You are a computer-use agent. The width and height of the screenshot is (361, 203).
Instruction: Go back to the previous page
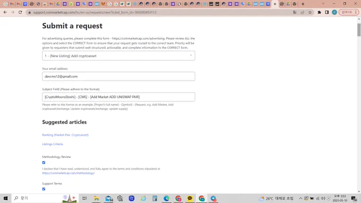point(5,12)
